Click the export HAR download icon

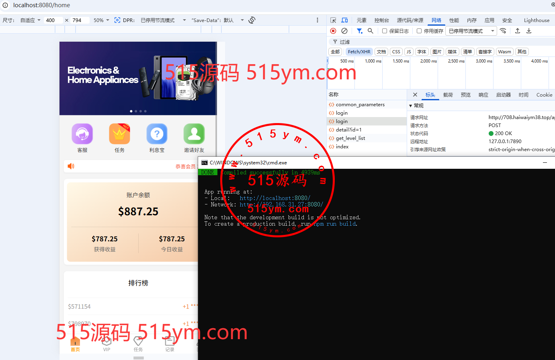pyautogui.click(x=529, y=31)
